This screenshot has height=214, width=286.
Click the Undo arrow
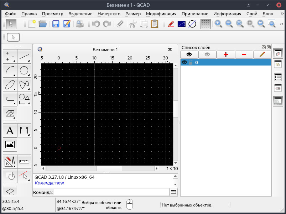coord(95,24)
